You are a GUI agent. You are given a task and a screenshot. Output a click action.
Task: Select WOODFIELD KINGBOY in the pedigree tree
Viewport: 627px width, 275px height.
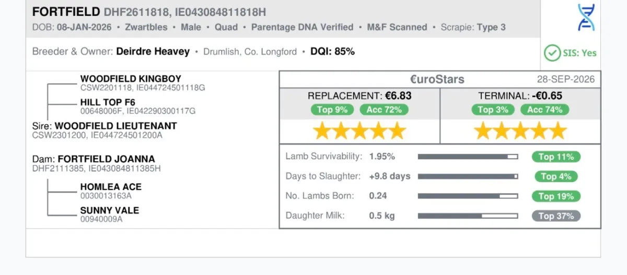tap(131, 79)
